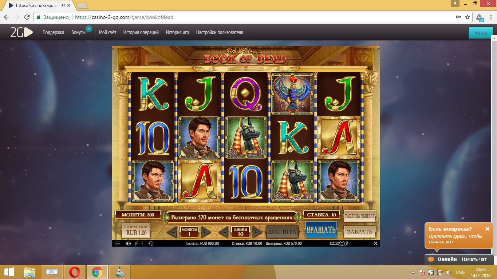
Task: Mute tab via speaker icon on tab
Action: [63, 5]
